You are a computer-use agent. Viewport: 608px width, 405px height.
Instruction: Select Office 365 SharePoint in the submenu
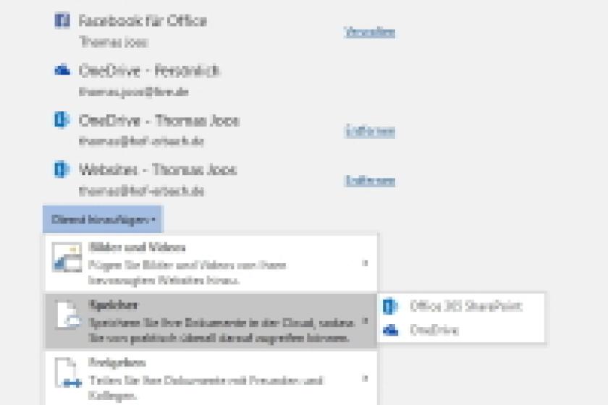click(461, 306)
